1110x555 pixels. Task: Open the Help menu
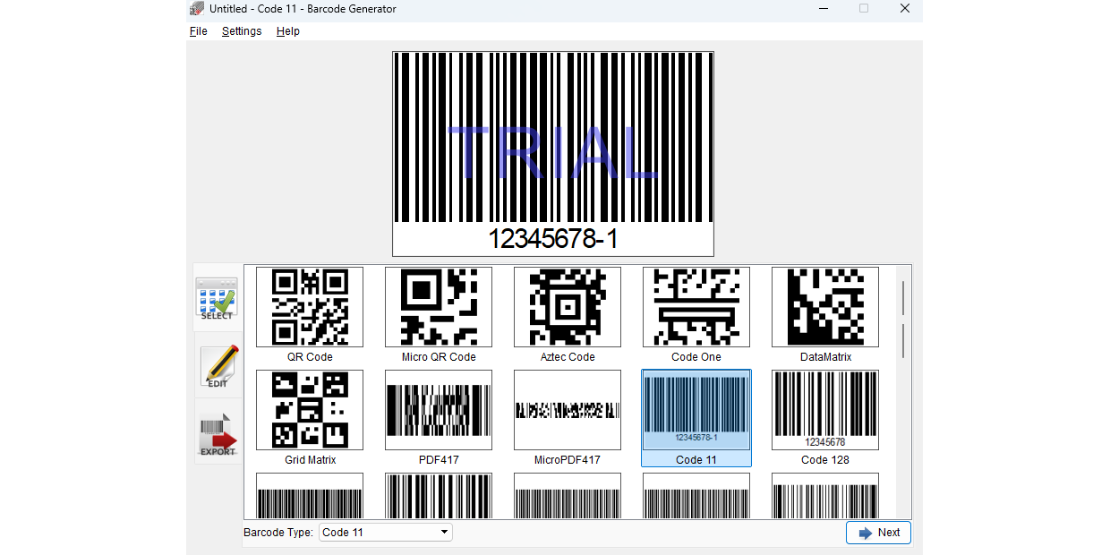(287, 30)
